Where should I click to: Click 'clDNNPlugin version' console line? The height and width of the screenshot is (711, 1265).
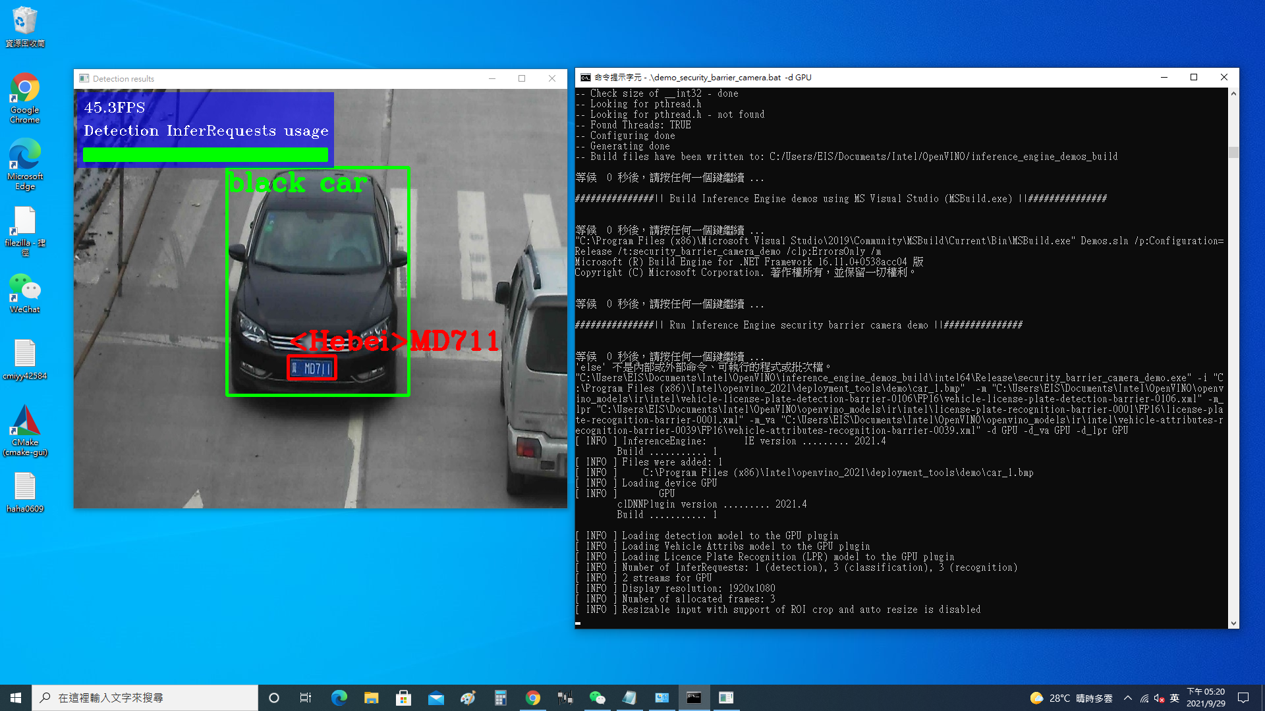(712, 504)
